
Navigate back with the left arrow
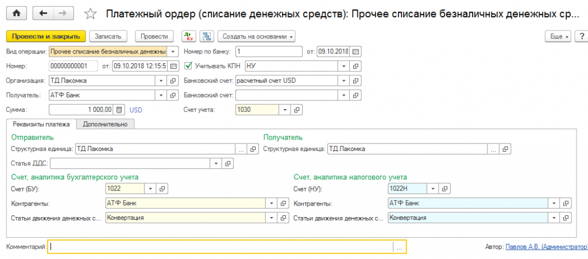(x=43, y=13)
